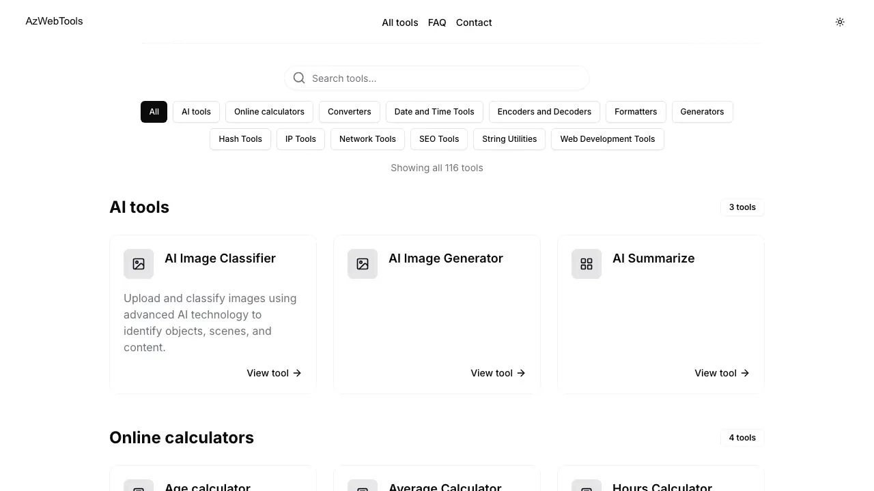Select the AI Summarize grid icon

[587, 263]
